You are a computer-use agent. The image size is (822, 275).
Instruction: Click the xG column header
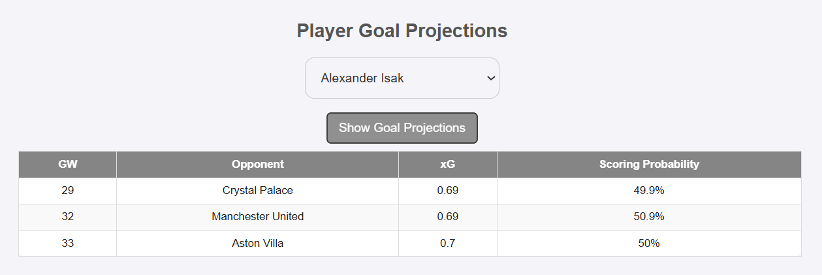click(448, 165)
